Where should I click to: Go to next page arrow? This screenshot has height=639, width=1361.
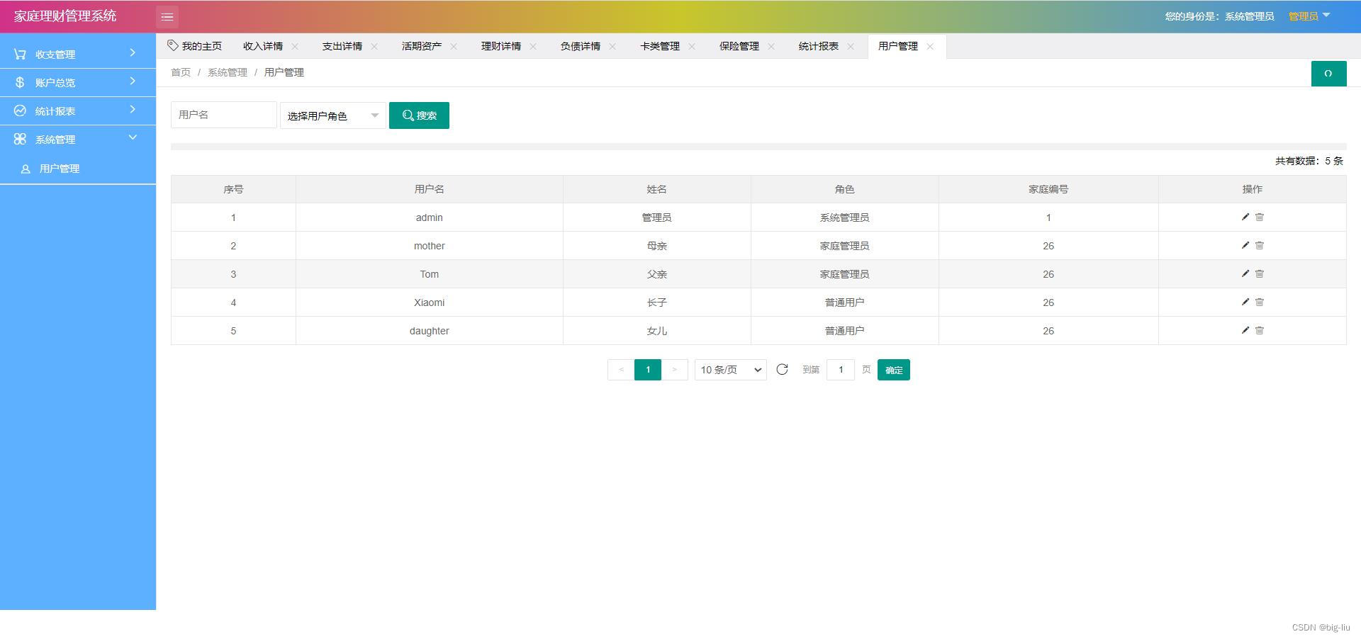coord(674,369)
